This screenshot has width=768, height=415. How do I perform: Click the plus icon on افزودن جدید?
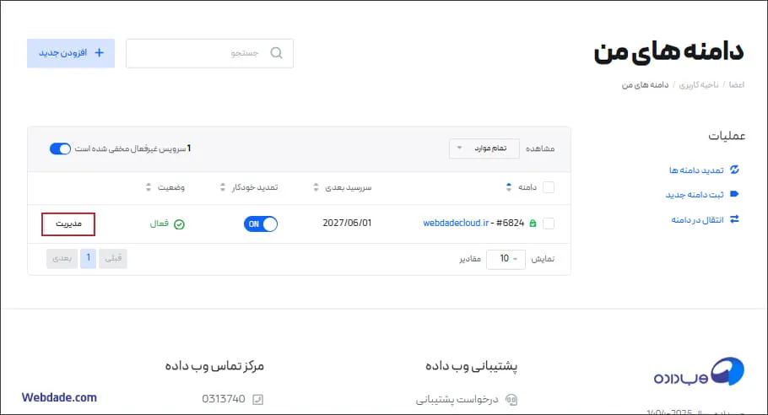coord(99,53)
